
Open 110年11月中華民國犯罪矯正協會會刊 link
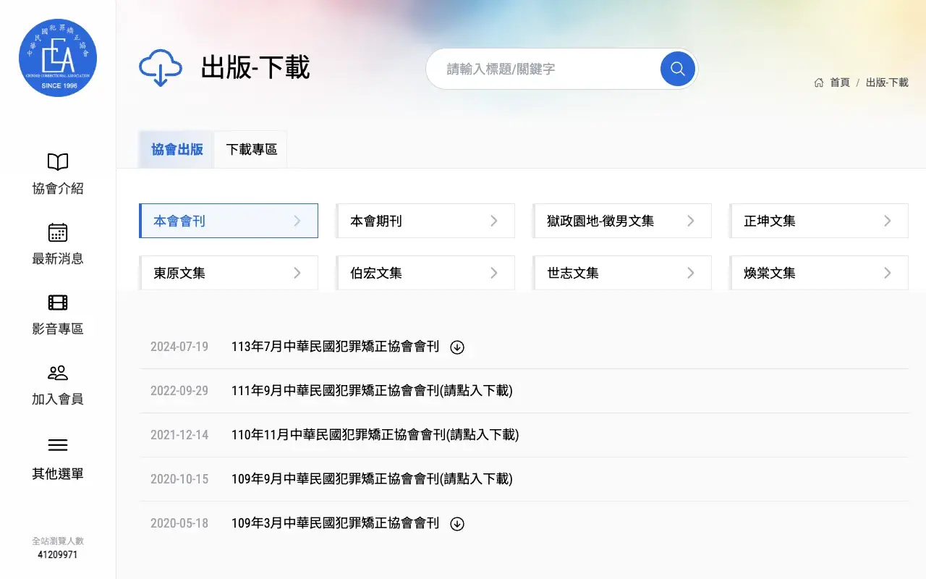375,435
